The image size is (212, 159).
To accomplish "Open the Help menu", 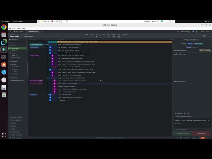I will (x=24, y=28).
